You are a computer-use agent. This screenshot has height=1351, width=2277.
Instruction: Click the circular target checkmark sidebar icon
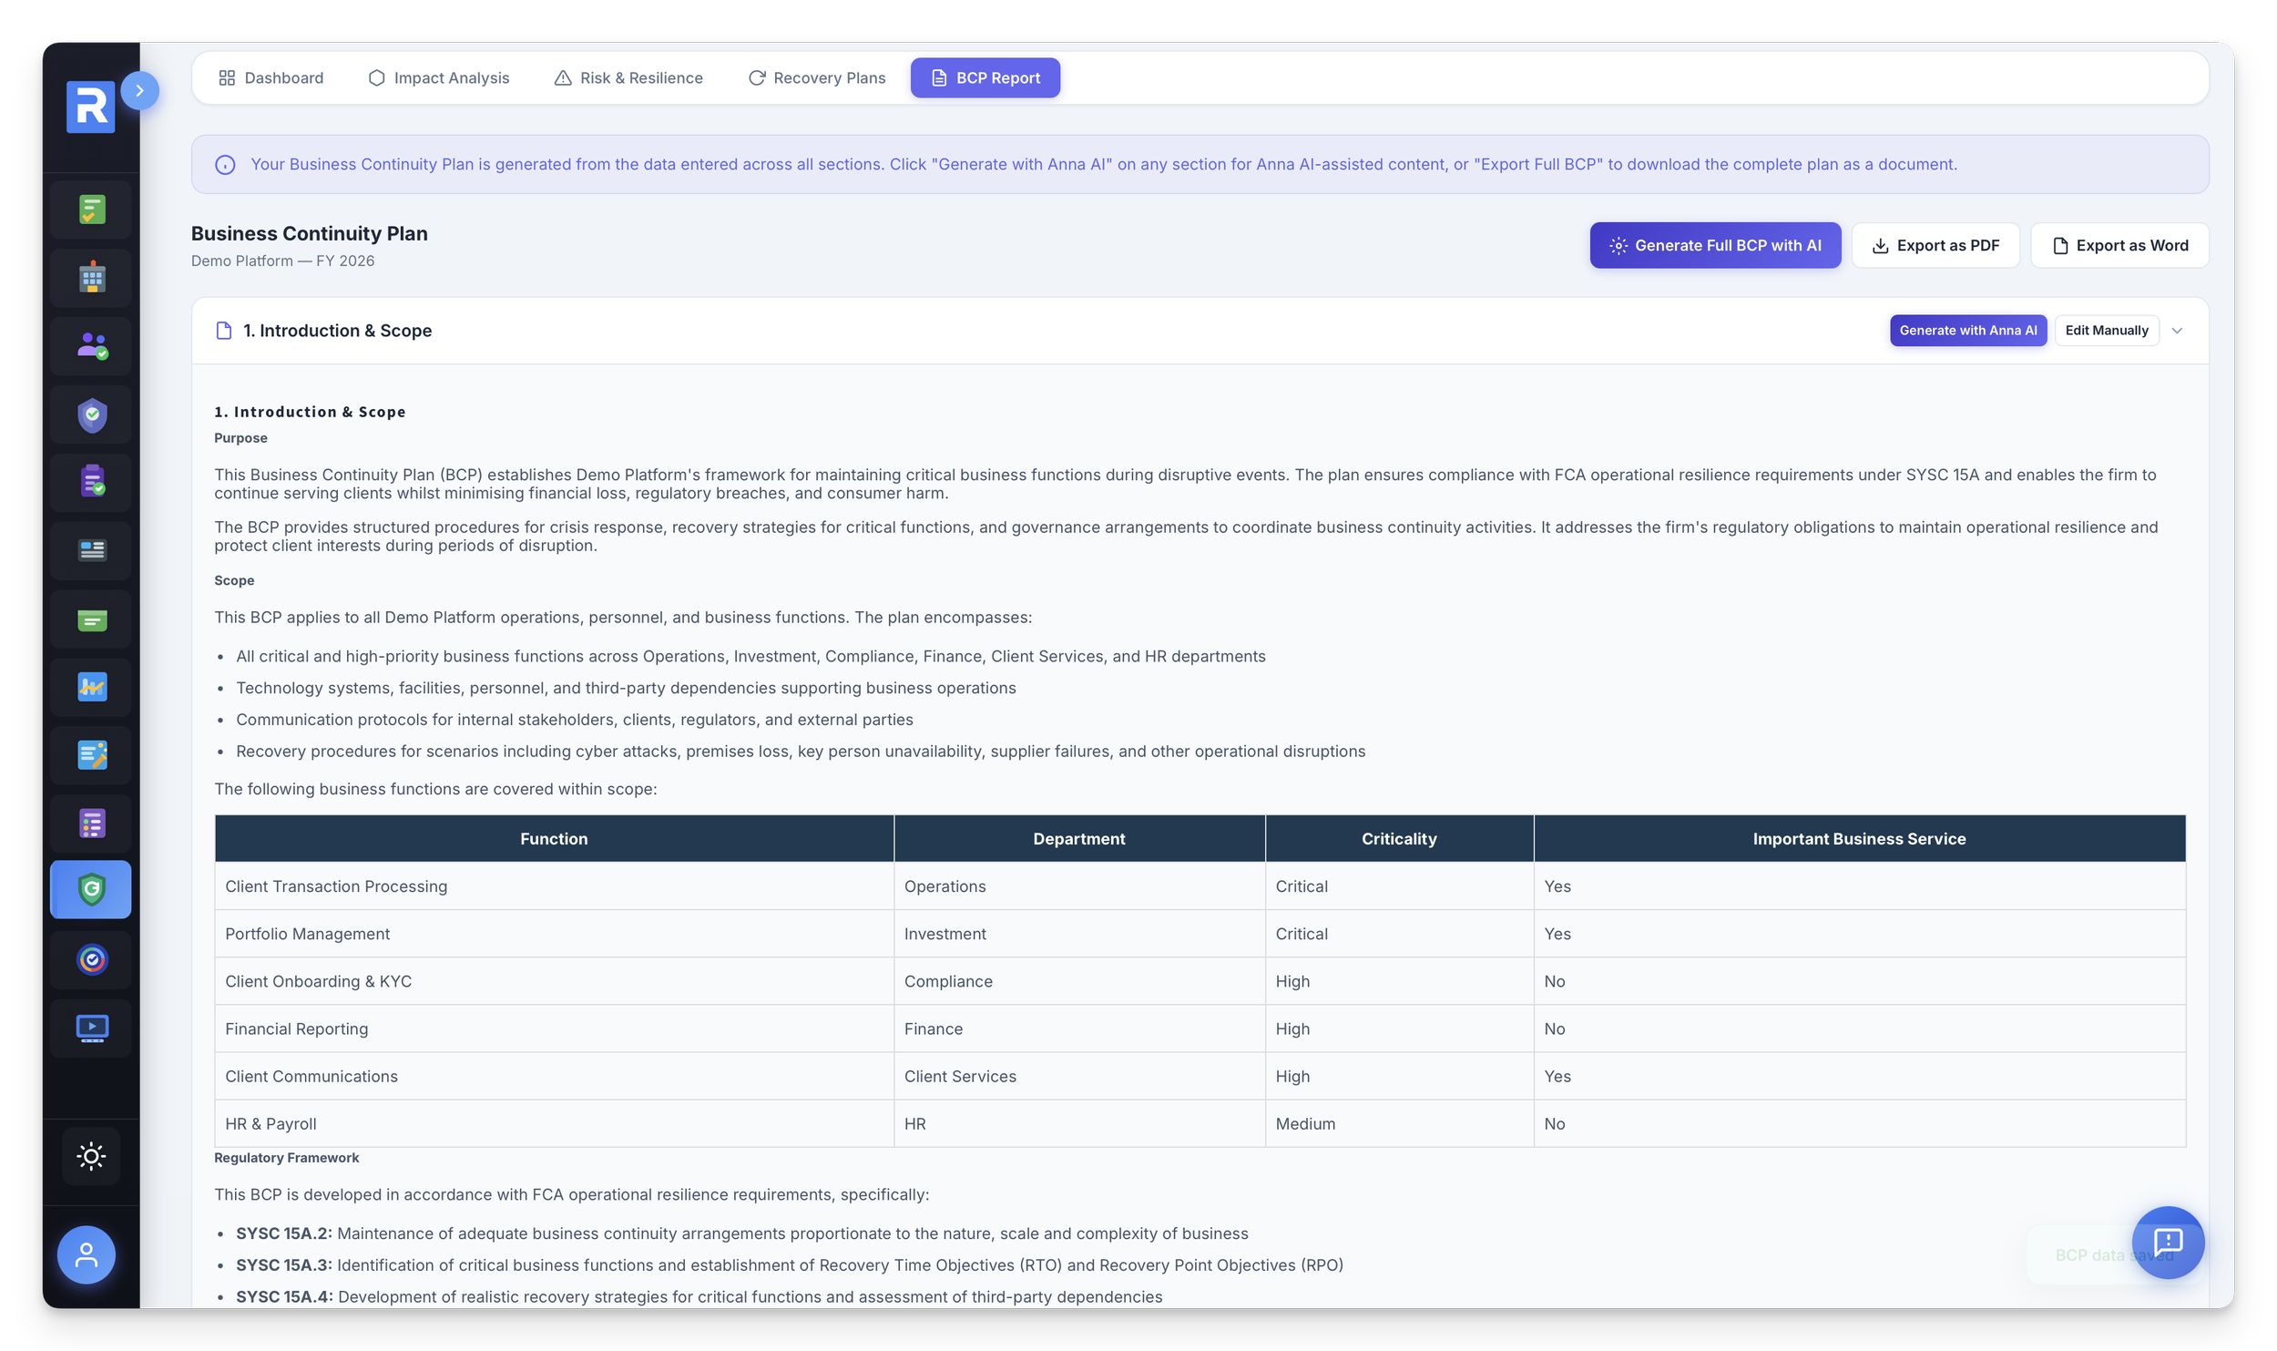tap(91, 959)
